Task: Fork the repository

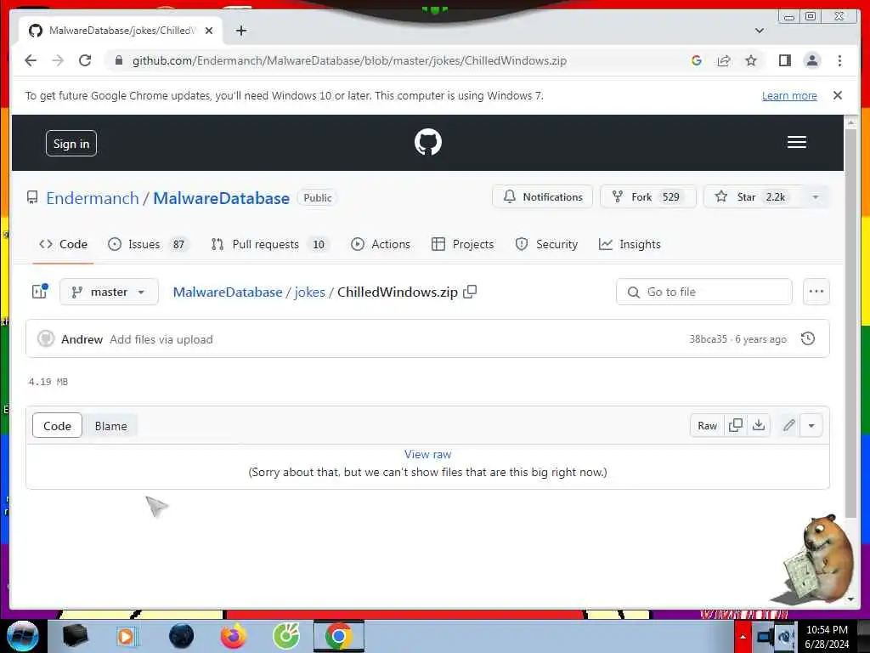Action: click(647, 197)
